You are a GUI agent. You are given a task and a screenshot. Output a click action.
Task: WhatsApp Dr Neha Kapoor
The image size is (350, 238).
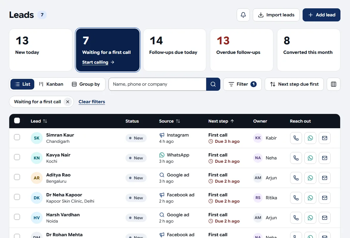click(310, 198)
